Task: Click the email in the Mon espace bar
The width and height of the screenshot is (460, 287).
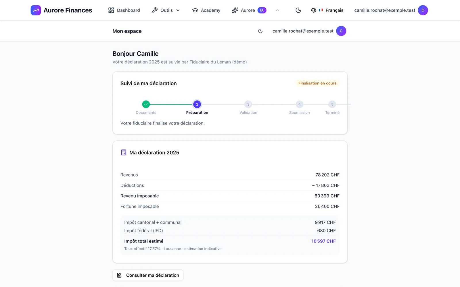Action: pos(303,31)
